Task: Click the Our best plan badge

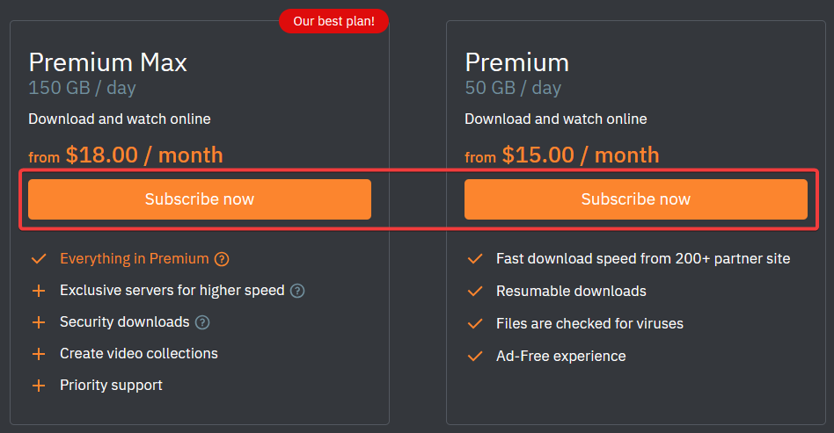Action: click(x=334, y=21)
